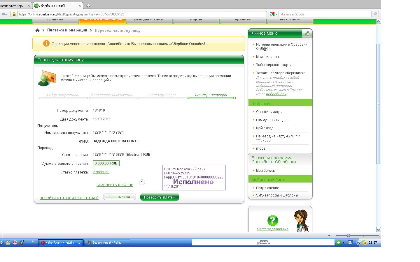Switch to the Безымянный - Paint taskbar window
420x262 pixels.
point(107,242)
